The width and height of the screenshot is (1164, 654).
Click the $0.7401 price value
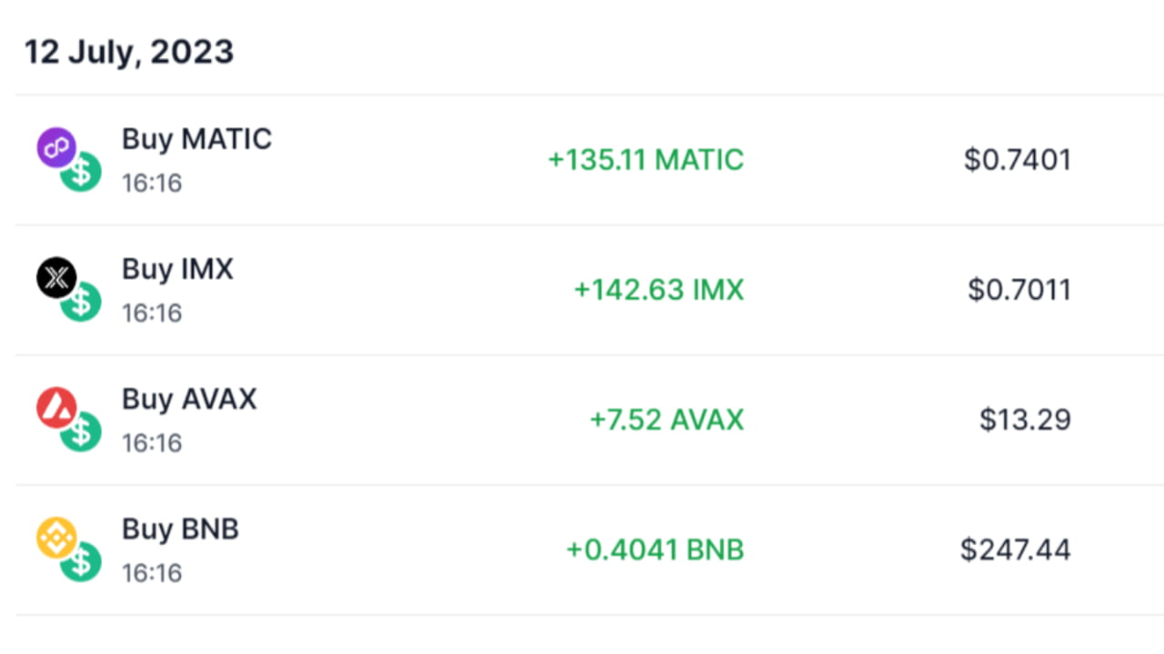click(x=1017, y=160)
